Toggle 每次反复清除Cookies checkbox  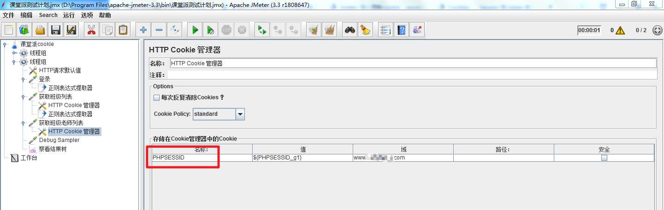point(157,97)
